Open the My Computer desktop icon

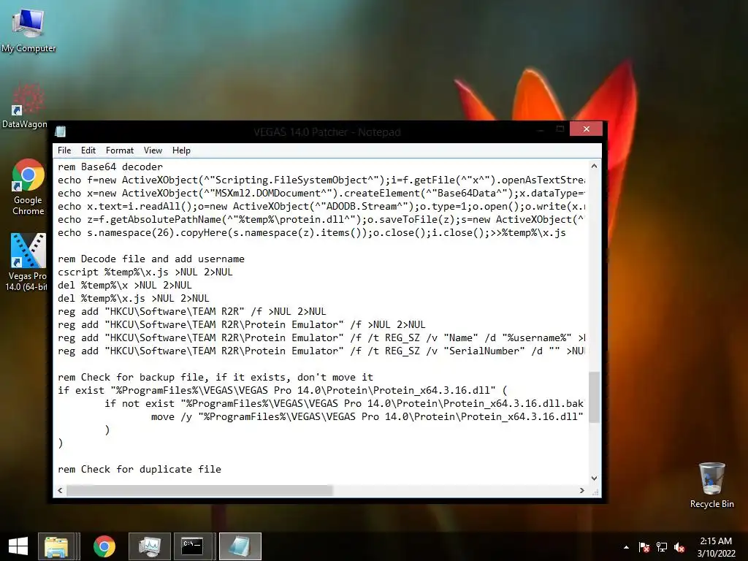coord(28,31)
